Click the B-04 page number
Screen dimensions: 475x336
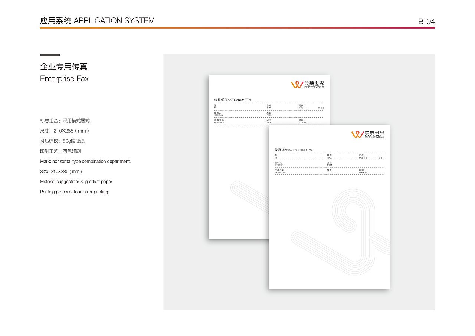click(426, 22)
